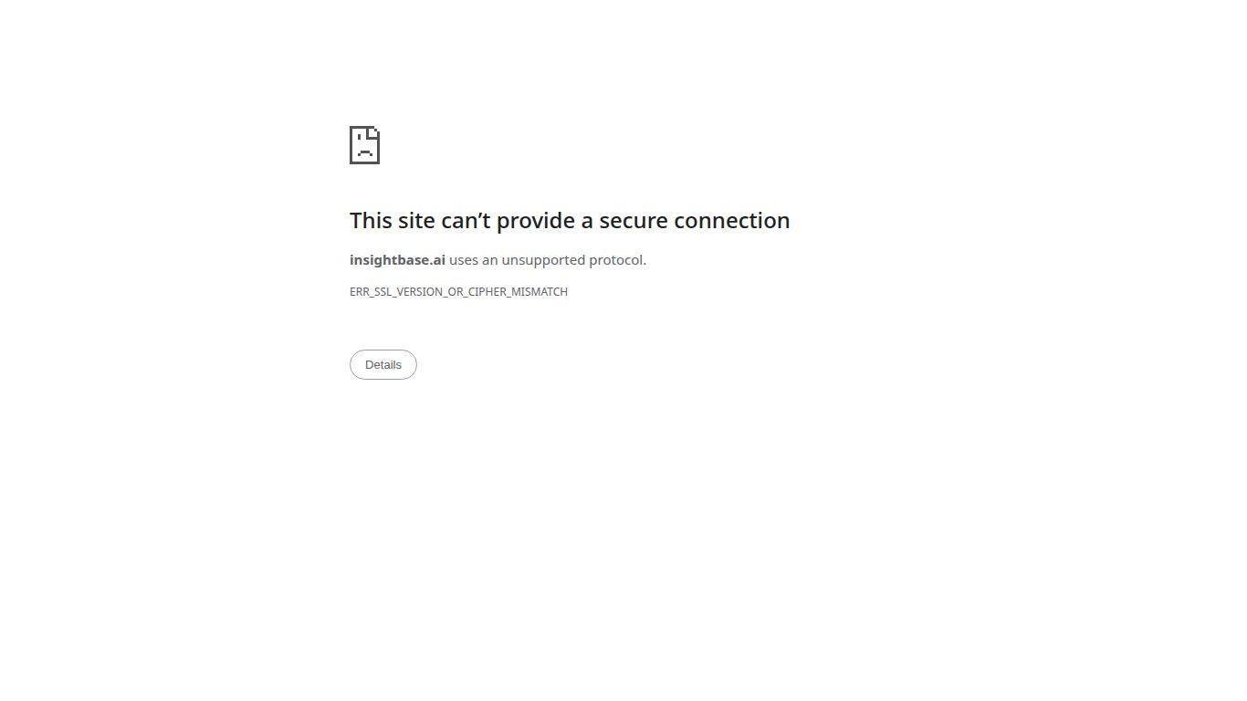Click the word "unsupported" in the description
The width and height of the screenshot is (1247, 701).
(543, 260)
